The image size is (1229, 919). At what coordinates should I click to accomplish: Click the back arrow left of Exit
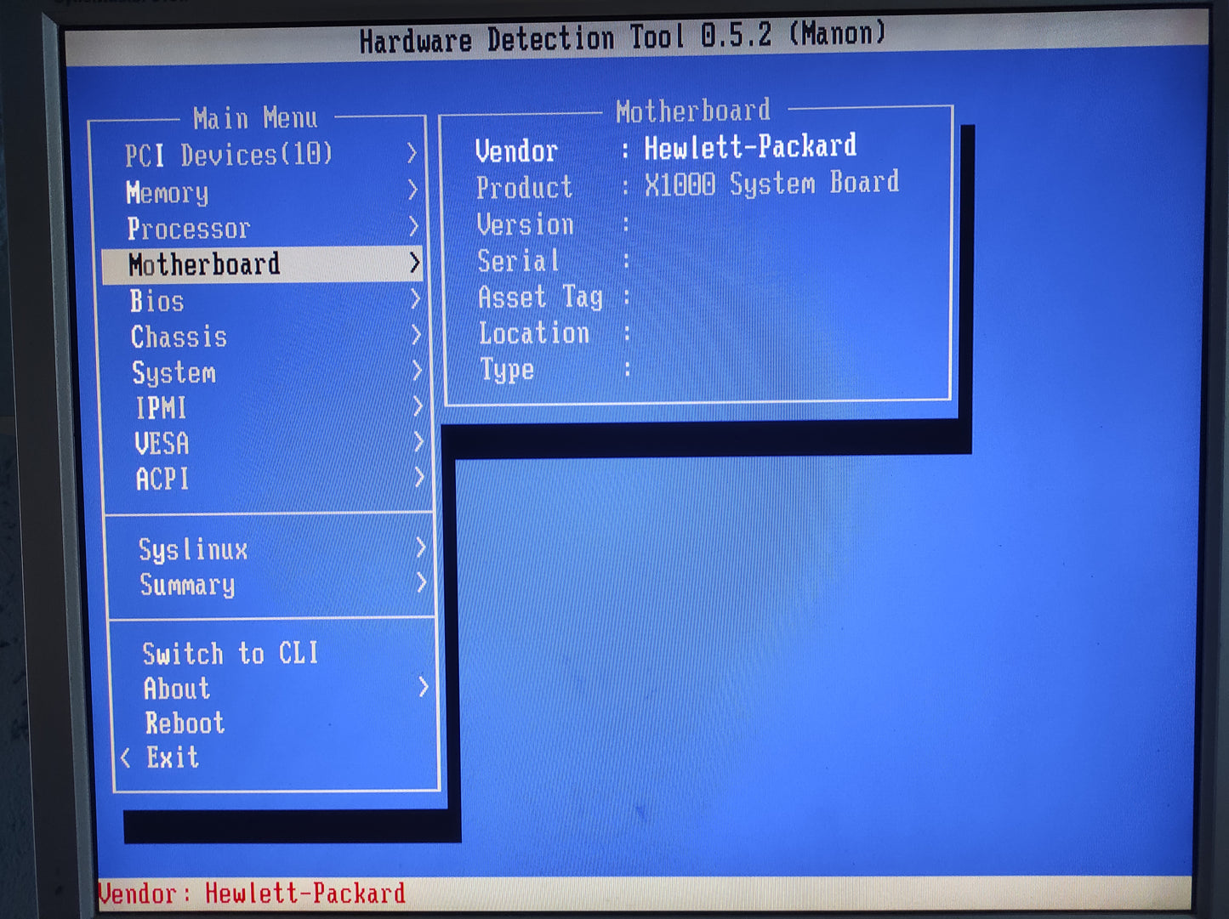[x=126, y=757]
